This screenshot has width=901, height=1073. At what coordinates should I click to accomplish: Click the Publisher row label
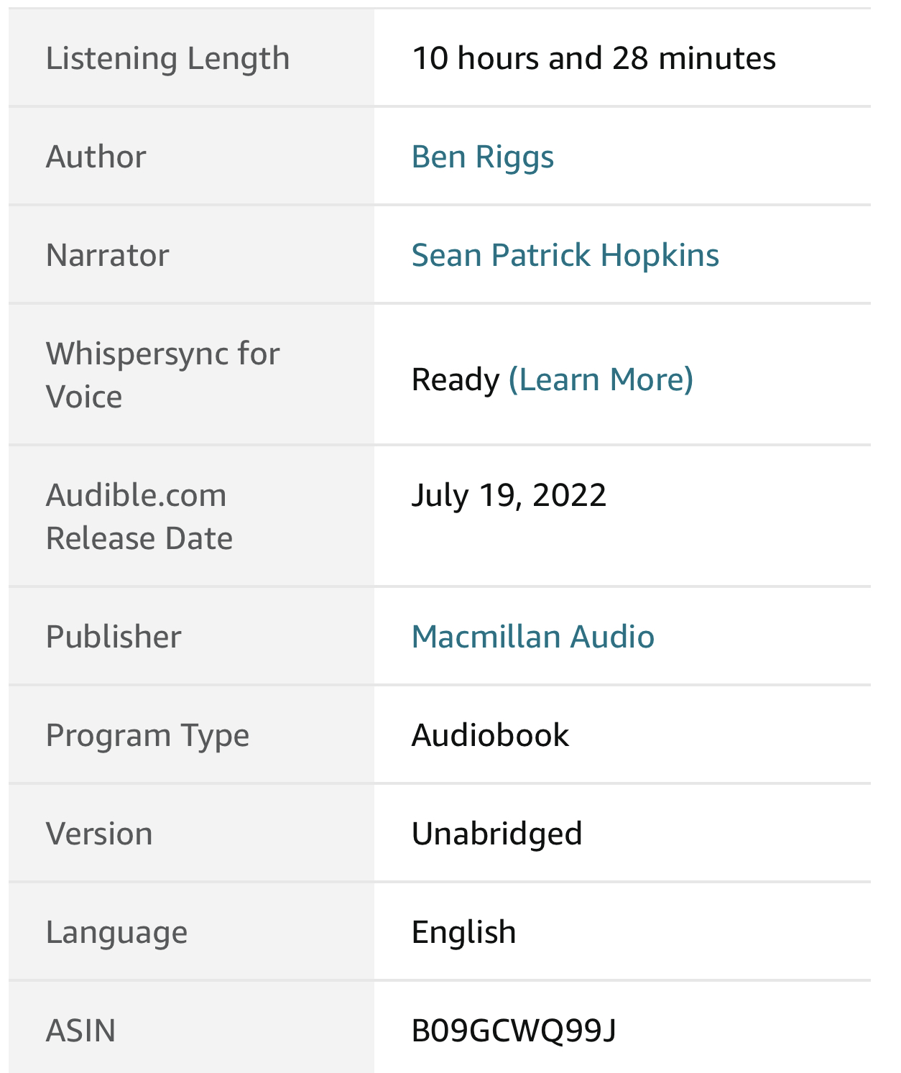[x=114, y=637]
